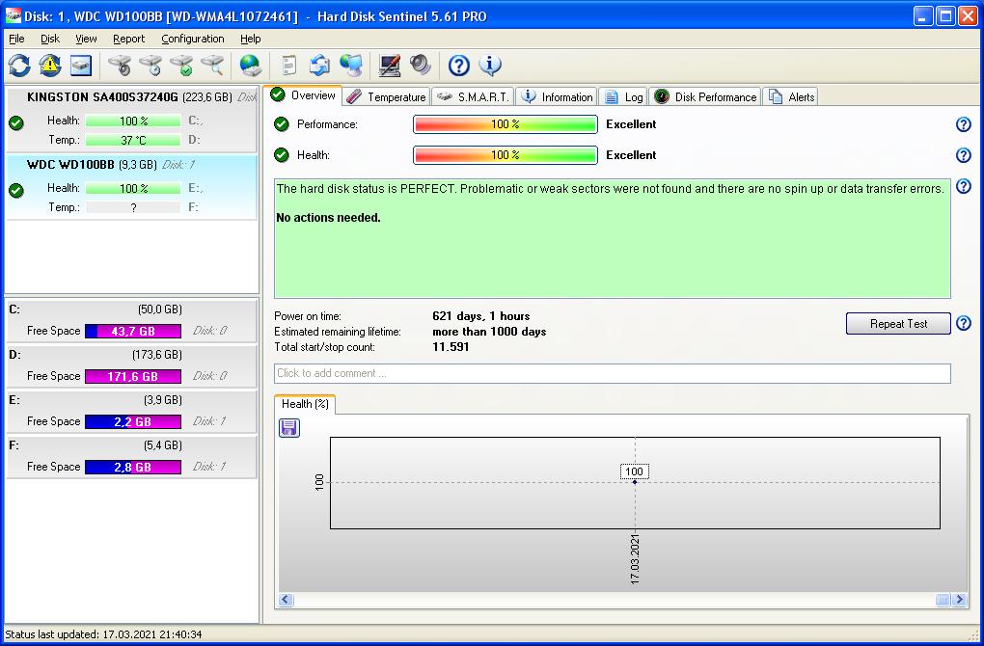The width and height of the screenshot is (984, 646).
Task: Open the Configuration menu
Action: [193, 39]
